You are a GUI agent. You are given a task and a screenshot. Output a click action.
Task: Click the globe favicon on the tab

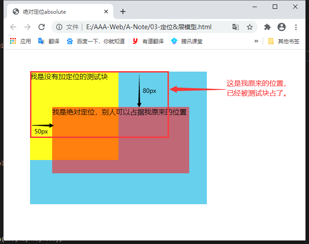point(16,11)
